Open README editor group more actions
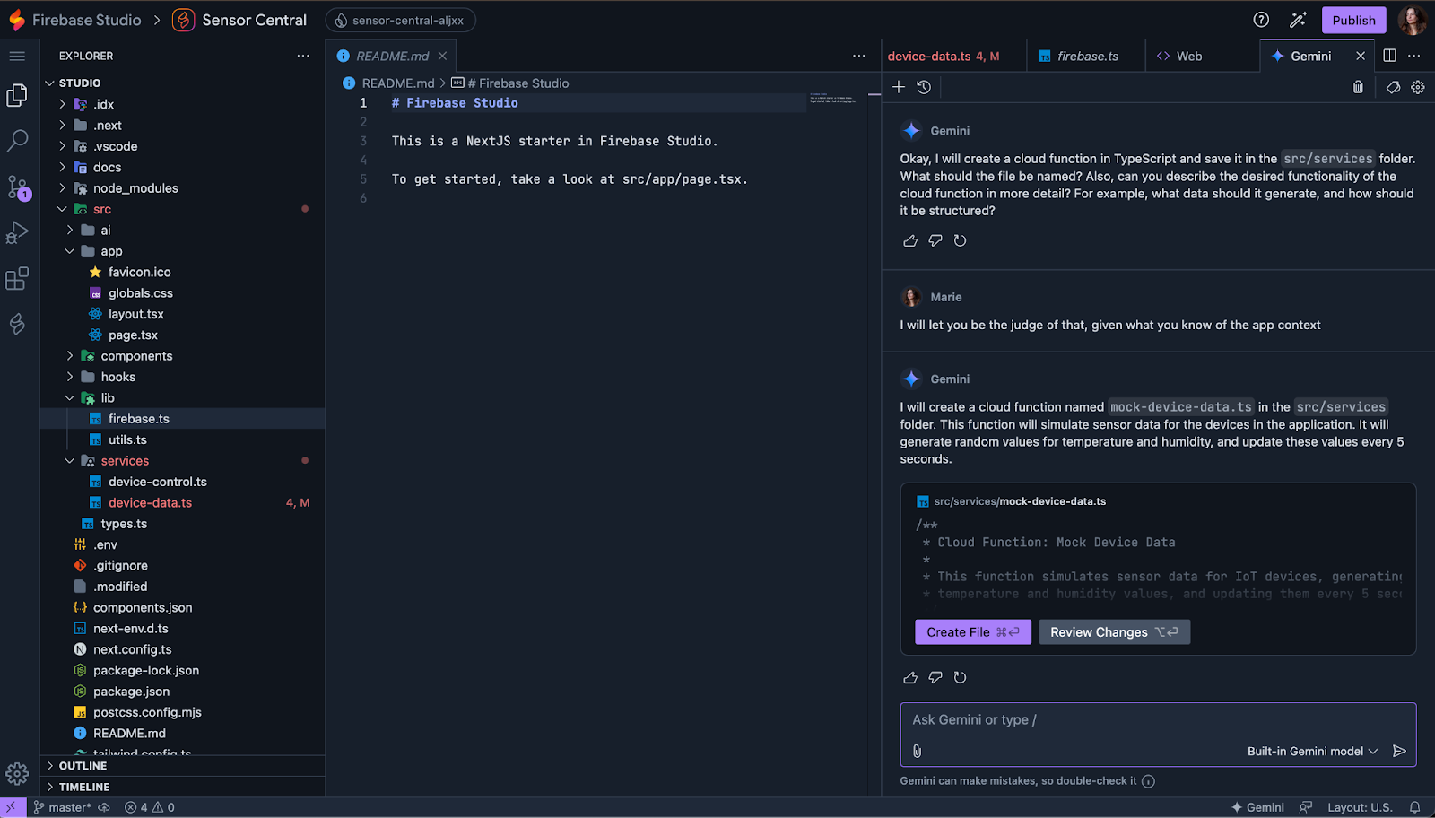This screenshot has height=818, width=1435. [x=859, y=56]
